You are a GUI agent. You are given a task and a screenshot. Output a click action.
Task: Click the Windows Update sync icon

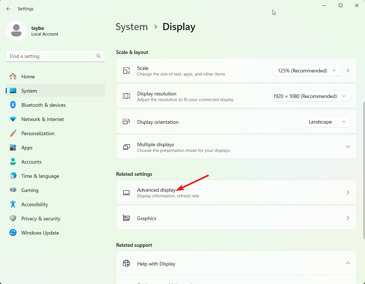click(x=13, y=233)
